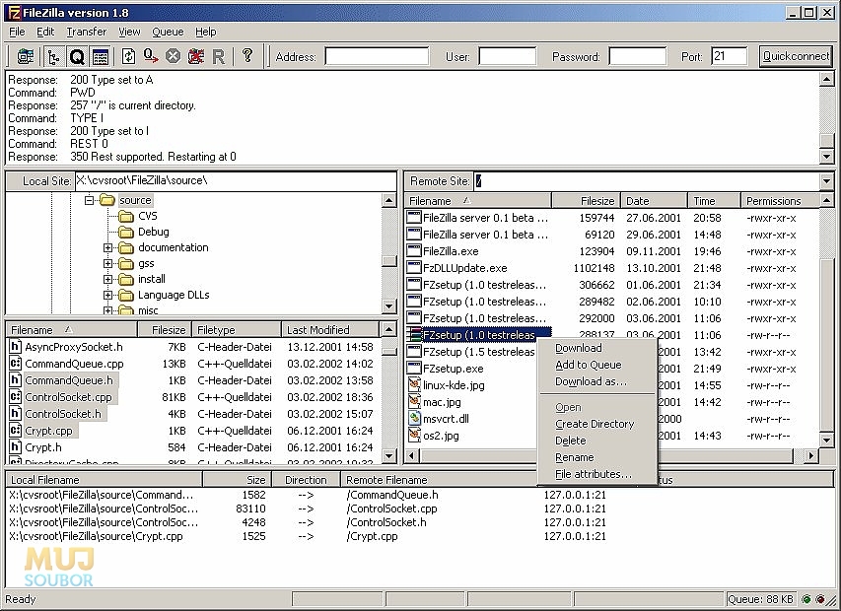Sort local files by Filename column header
The width and height of the screenshot is (841, 611).
pyautogui.click(x=71, y=329)
